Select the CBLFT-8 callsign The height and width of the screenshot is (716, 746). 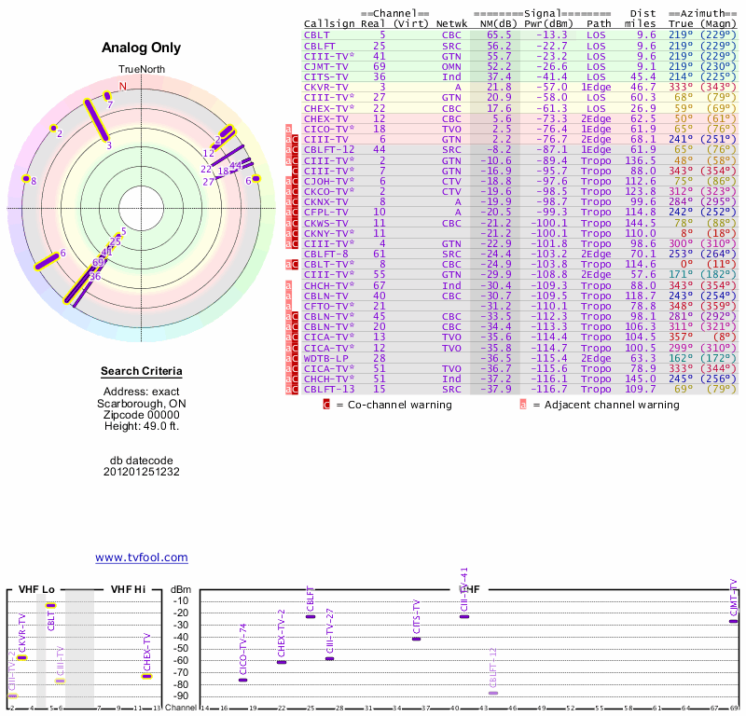tap(325, 254)
